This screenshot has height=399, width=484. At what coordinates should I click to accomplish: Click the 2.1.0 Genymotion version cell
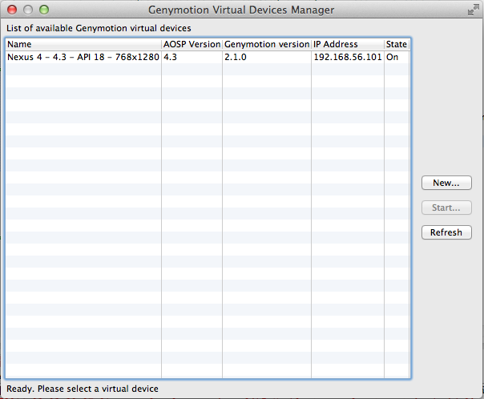pyautogui.click(x=267, y=57)
